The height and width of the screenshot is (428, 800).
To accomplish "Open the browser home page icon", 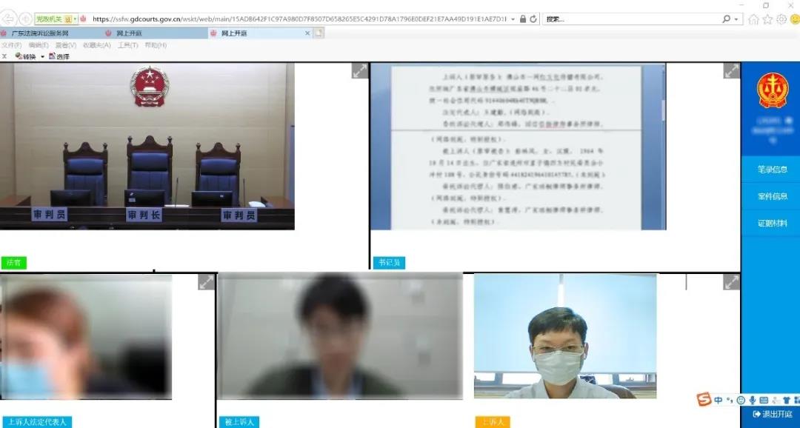I will pyautogui.click(x=754, y=19).
